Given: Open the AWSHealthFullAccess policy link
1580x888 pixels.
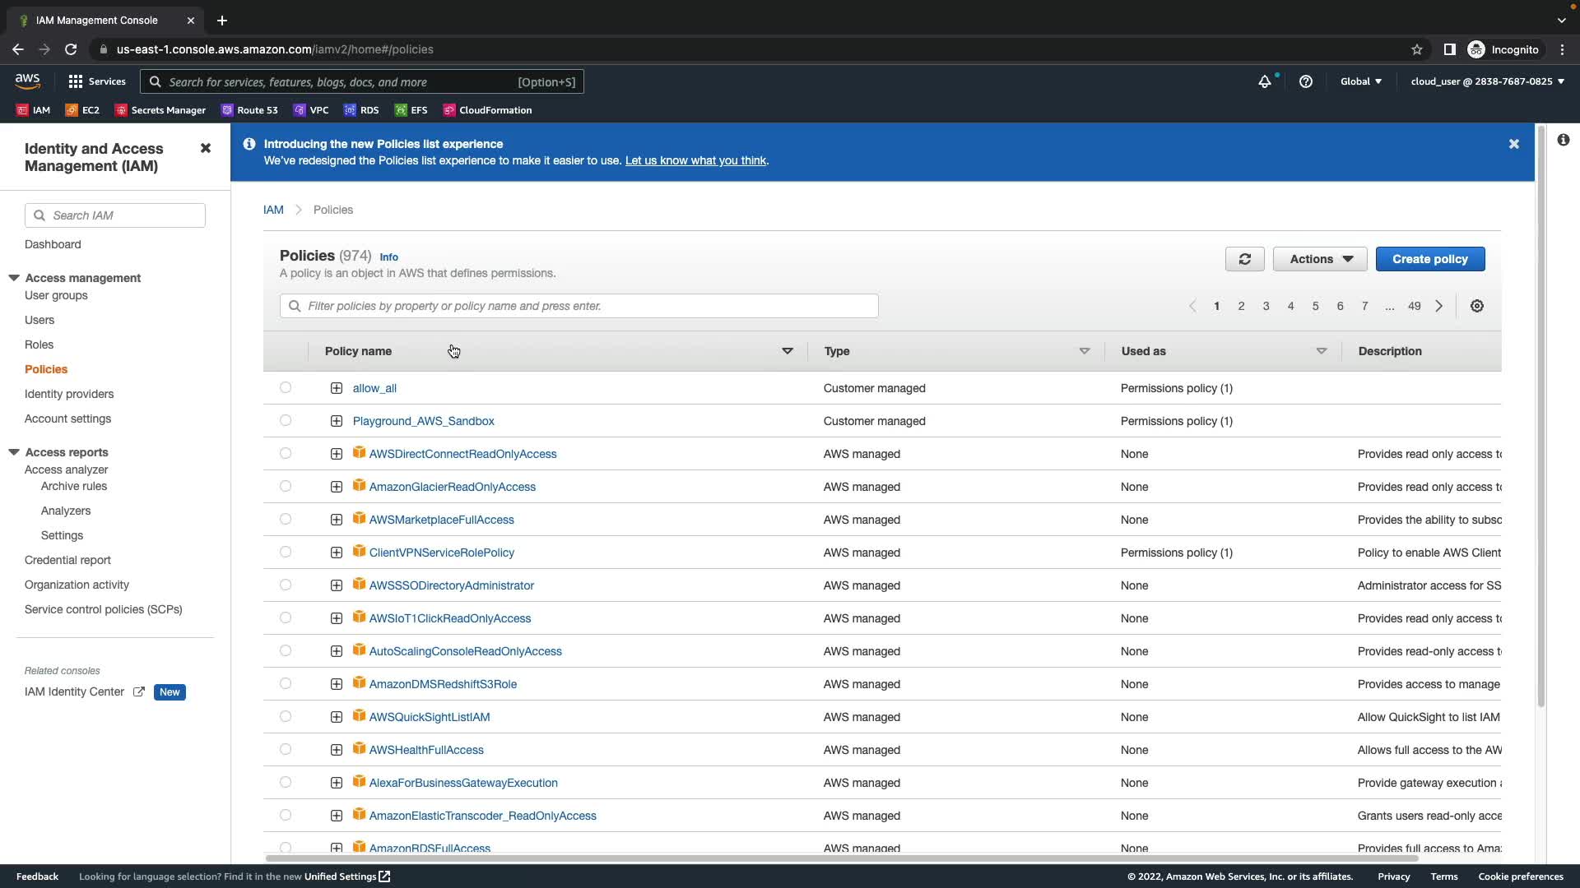Looking at the screenshot, I should pyautogui.click(x=426, y=750).
